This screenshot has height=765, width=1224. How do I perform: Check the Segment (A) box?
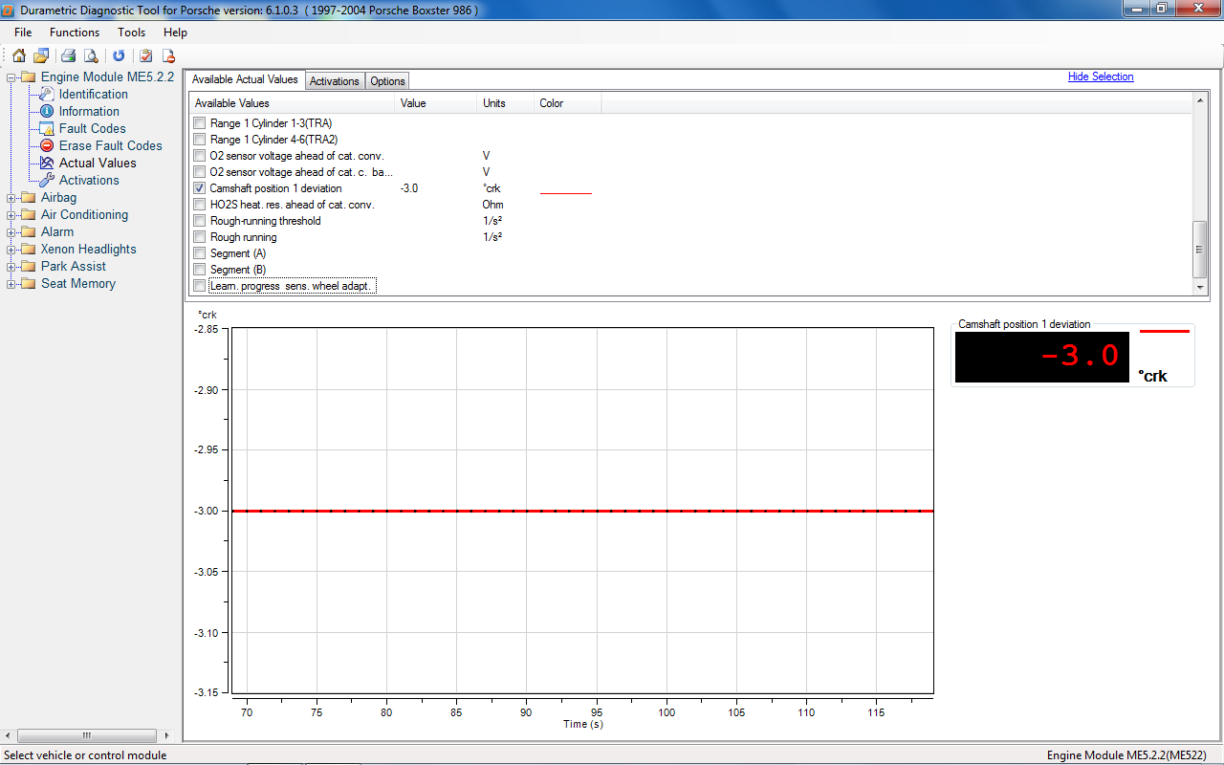[x=199, y=253]
